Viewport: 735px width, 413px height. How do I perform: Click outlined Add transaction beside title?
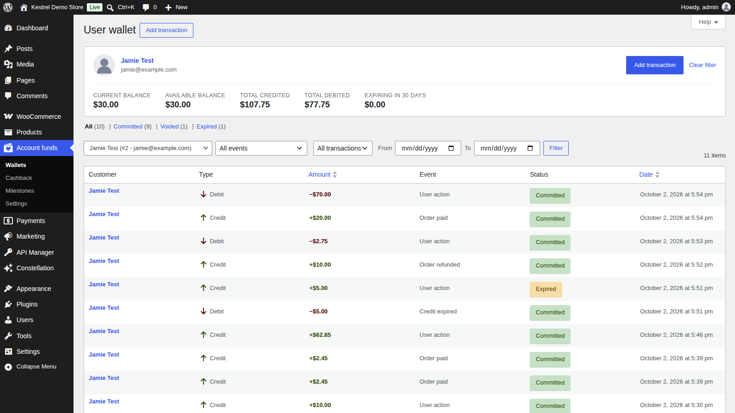166,30
